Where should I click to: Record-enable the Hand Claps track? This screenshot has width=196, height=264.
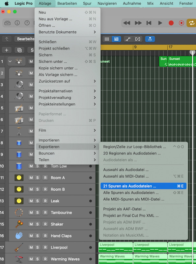pyautogui.click(x=45, y=236)
